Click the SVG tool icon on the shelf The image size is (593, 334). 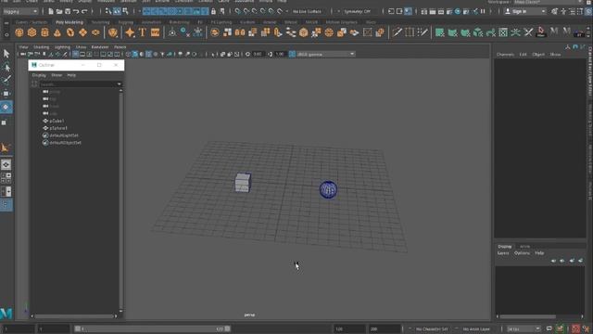(155, 33)
